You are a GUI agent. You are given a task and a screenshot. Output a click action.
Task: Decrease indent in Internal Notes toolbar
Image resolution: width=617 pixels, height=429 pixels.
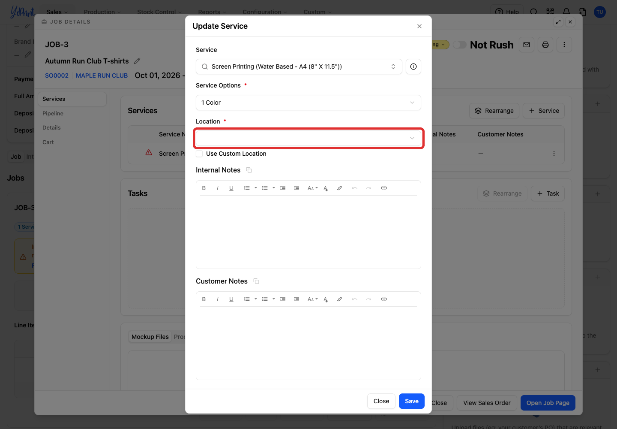[x=283, y=188]
